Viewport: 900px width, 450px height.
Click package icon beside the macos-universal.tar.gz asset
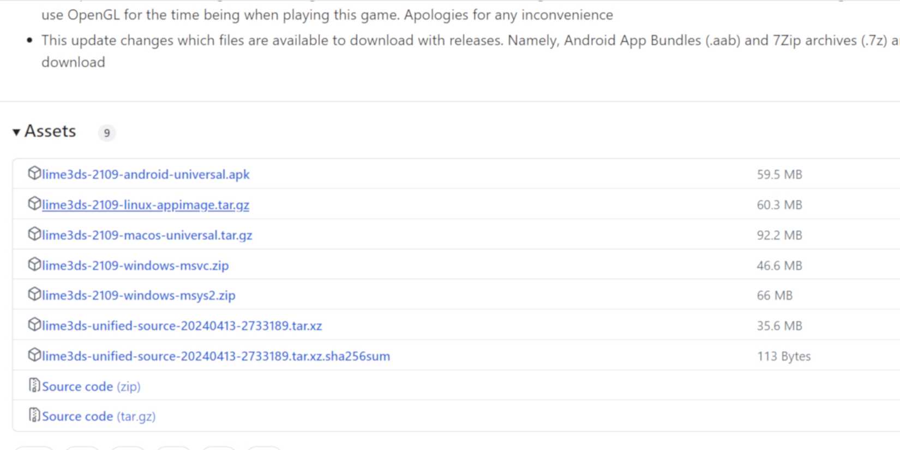tap(34, 235)
